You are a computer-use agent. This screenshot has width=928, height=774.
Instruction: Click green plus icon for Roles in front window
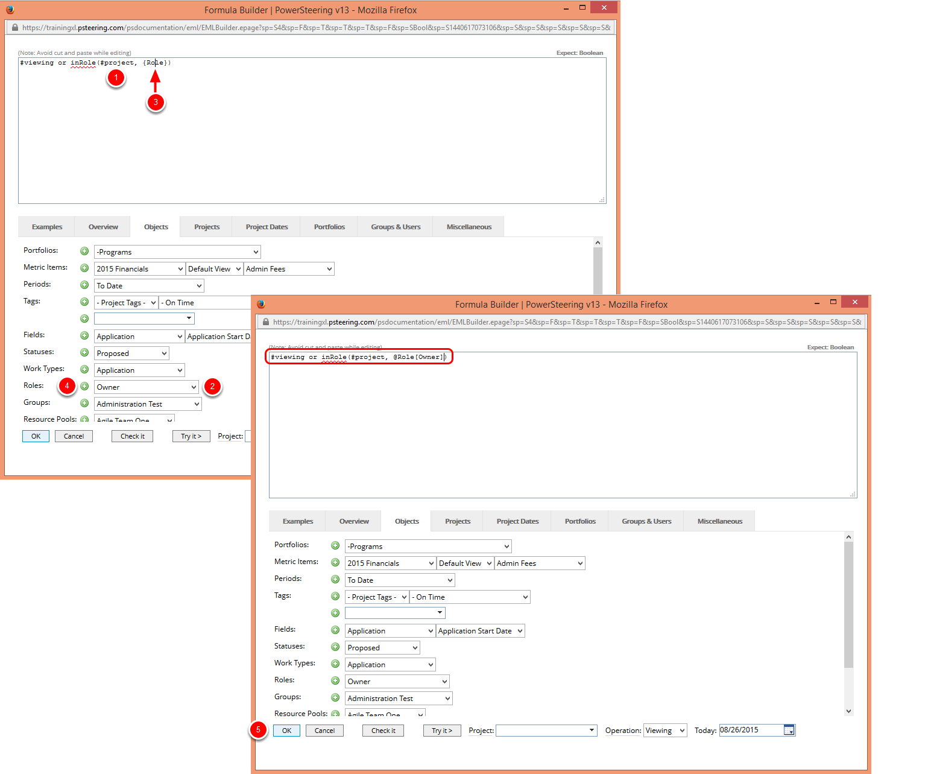point(335,680)
